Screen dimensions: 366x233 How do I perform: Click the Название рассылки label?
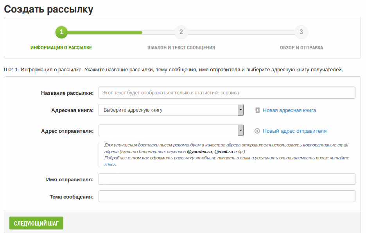(67, 93)
